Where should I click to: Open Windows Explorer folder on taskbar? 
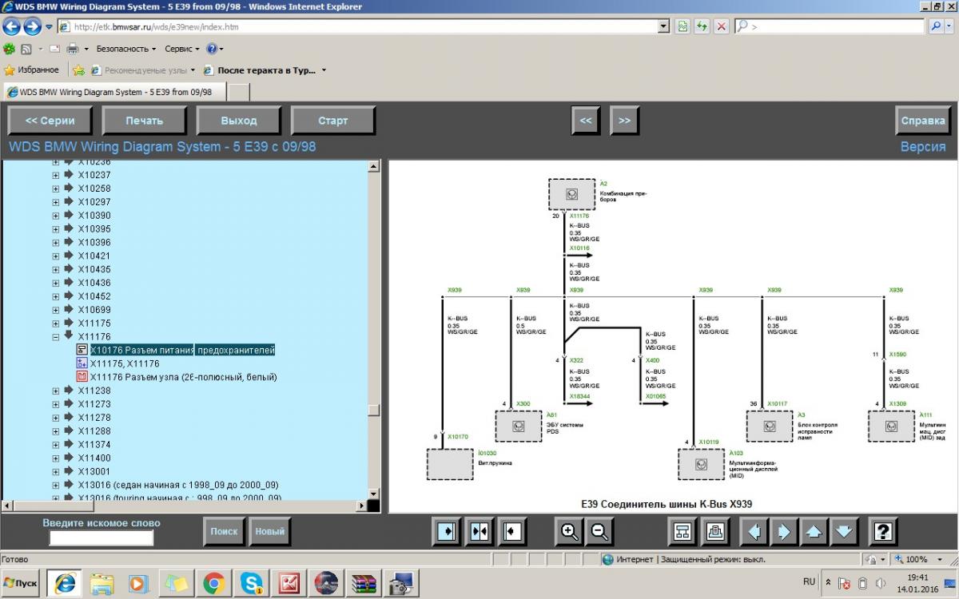click(101, 584)
